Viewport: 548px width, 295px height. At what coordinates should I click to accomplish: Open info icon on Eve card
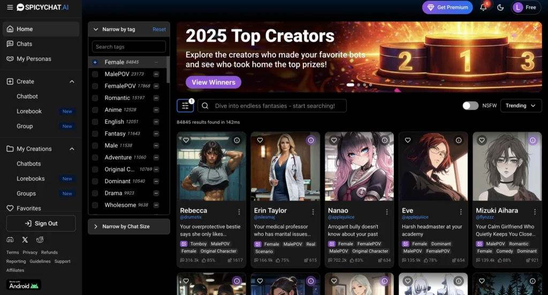pyautogui.click(x=459, y=140)
